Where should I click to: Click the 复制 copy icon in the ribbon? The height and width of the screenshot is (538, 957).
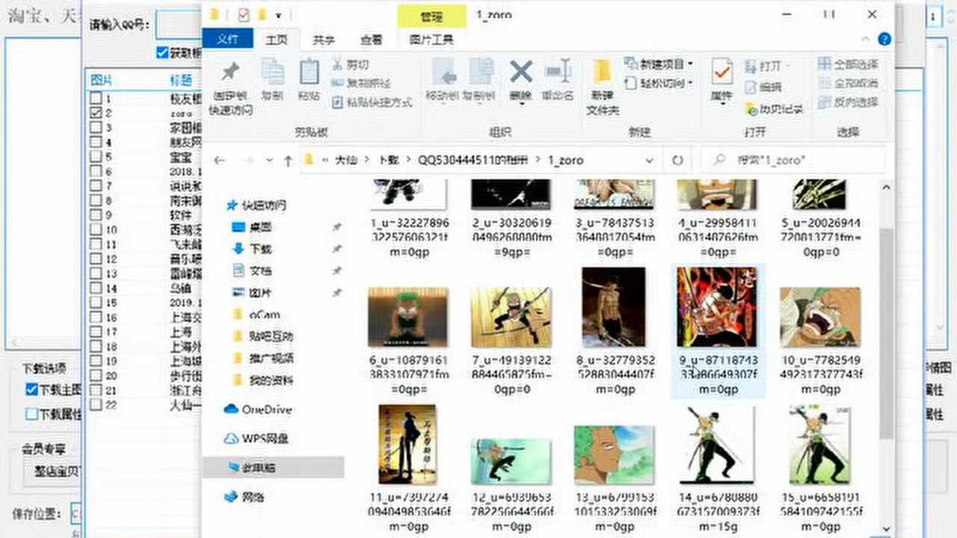coord(272,72)
